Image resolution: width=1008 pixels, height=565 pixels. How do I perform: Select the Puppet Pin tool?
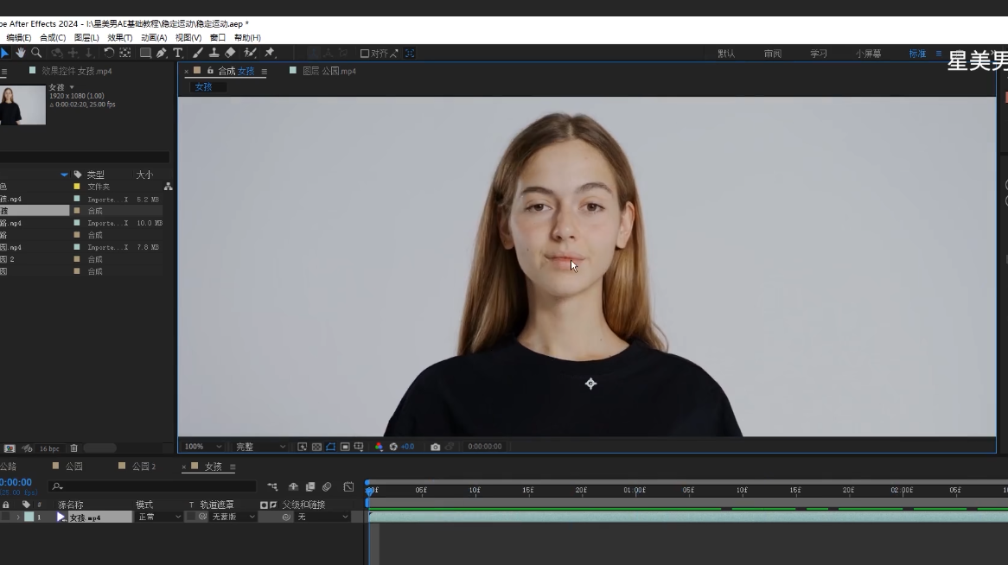point(270,54)
